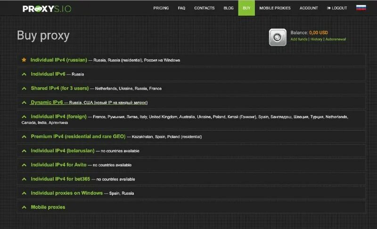Expand chevron beside Dynamic IPv6
The height and width of the screenshot is (229, 377).
pos(24,103)
